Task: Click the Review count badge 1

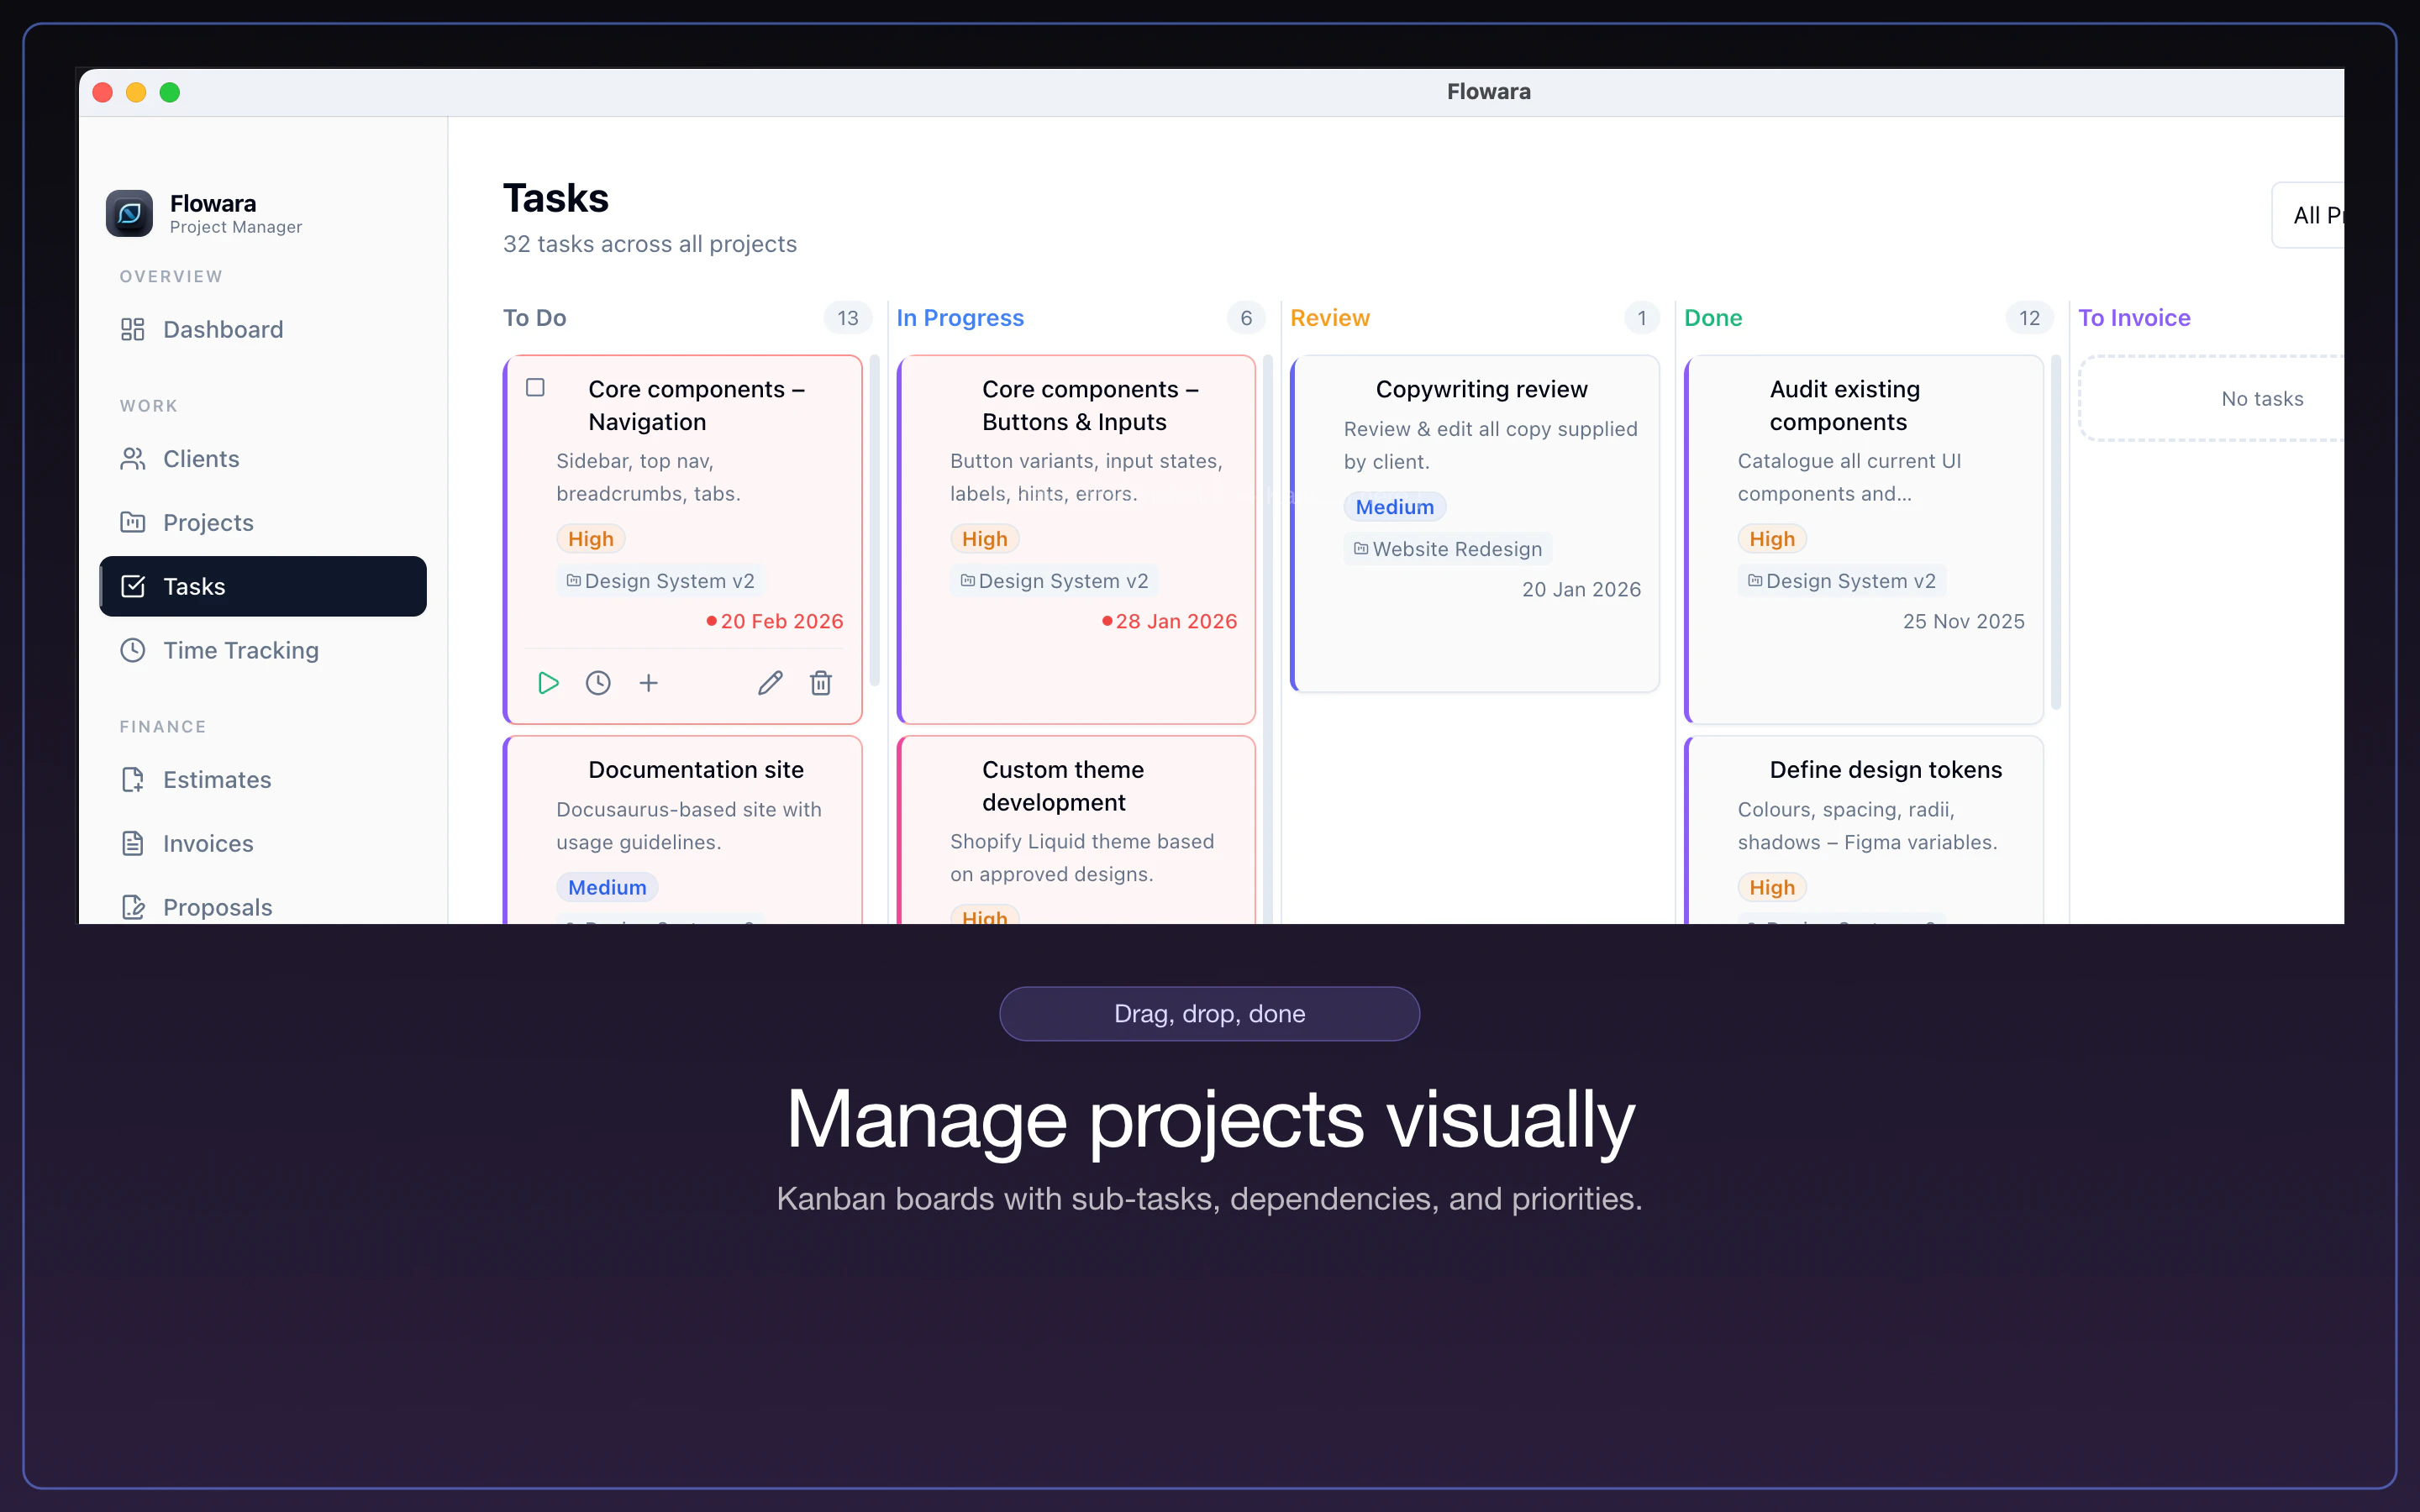Action: pyautogui.click(x=1642, y=318)
